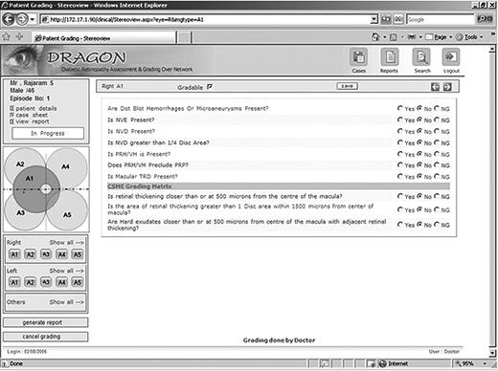Open the address bar dropdown arrow
The width and height of the screenshot is (498, 371).
point(374,19)
